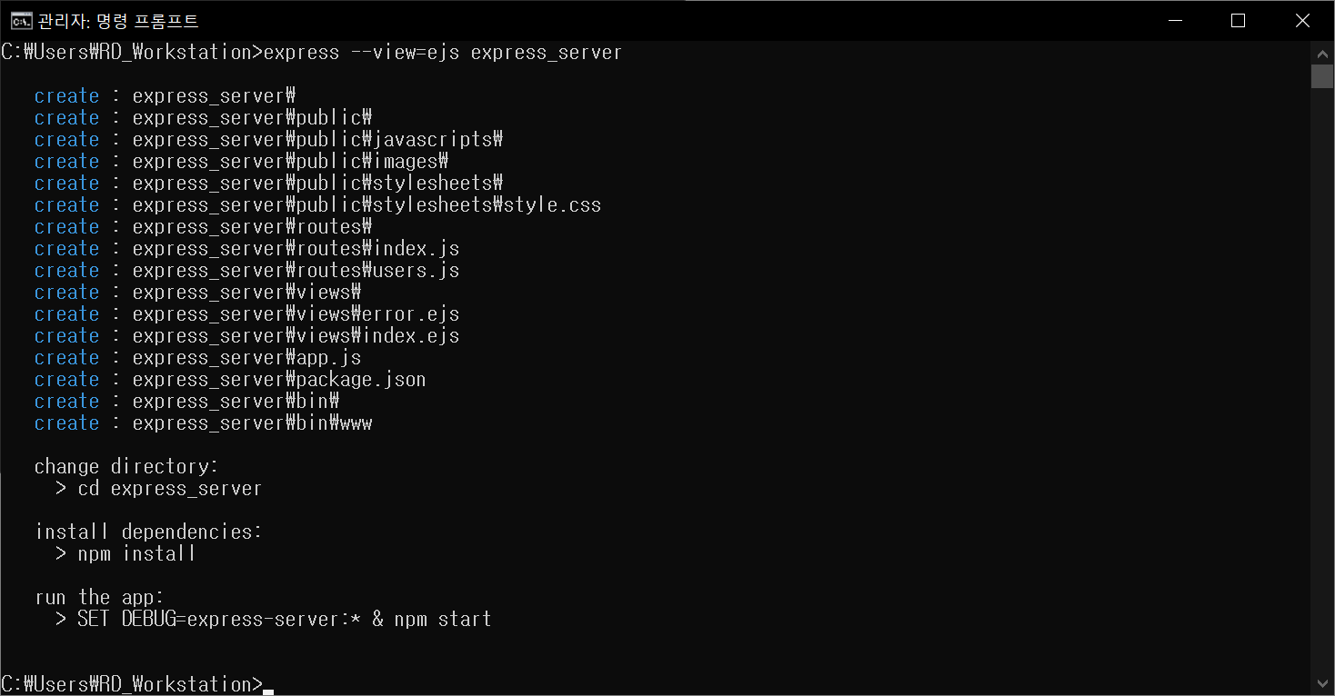
Task: Click the "cd express_server" command text
Action: tap(169, 488)
